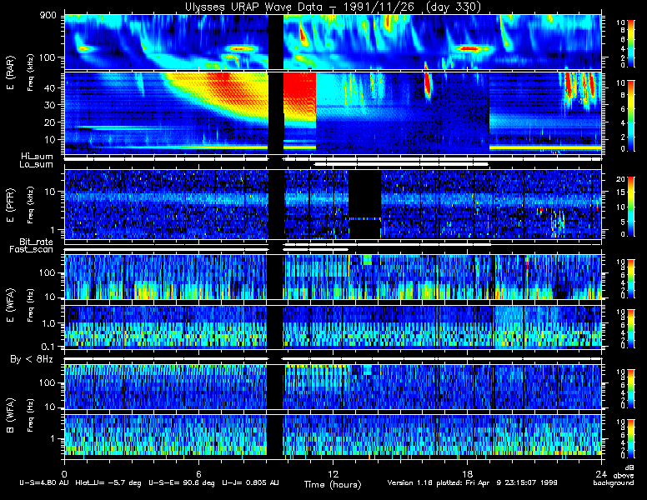Viewport: 647px width, 500px height.
Task: Click the "30" kHz tick label
Action: point(49,105)
